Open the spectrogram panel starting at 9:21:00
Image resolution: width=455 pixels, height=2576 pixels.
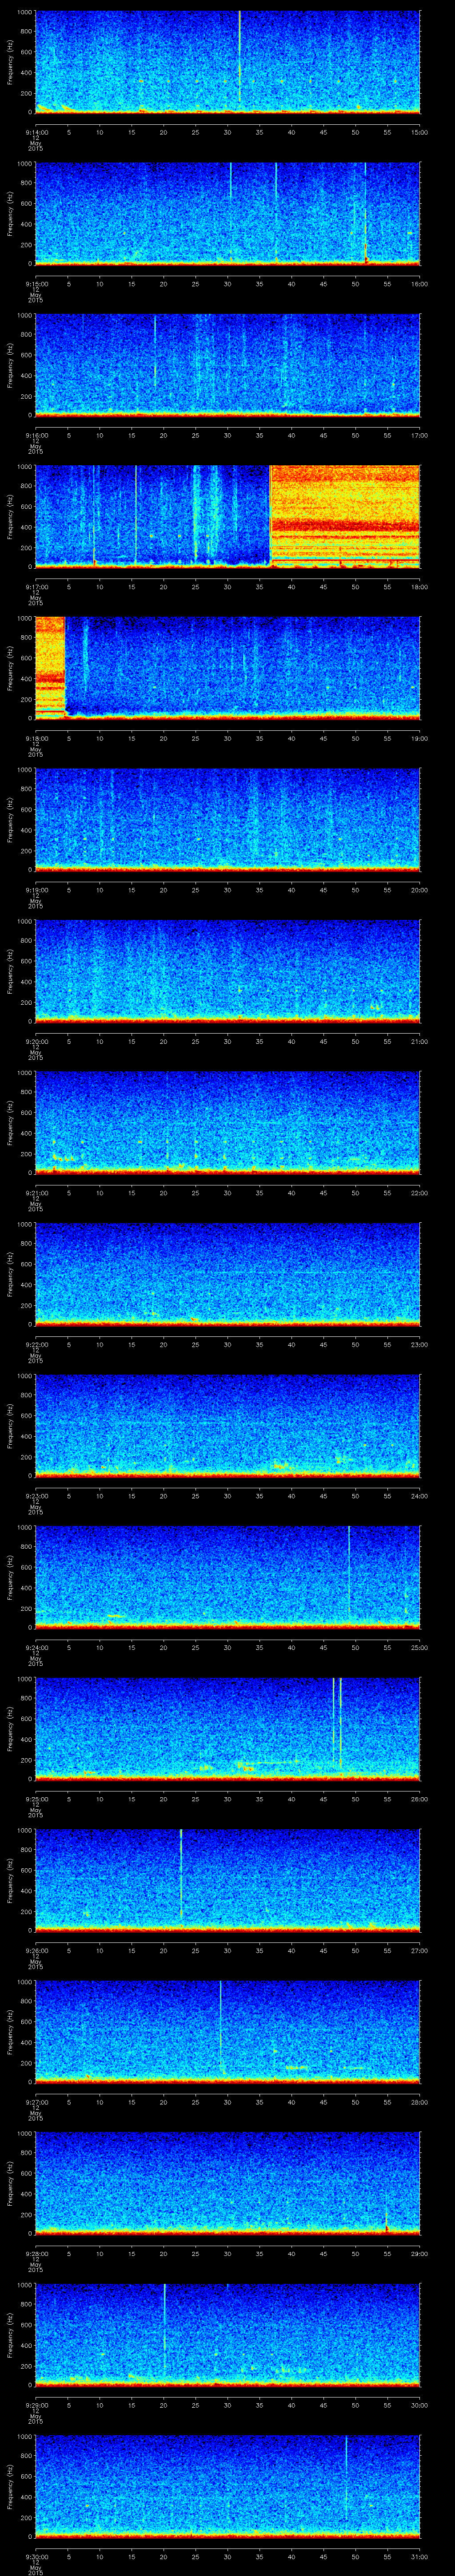coord(227,1123)
